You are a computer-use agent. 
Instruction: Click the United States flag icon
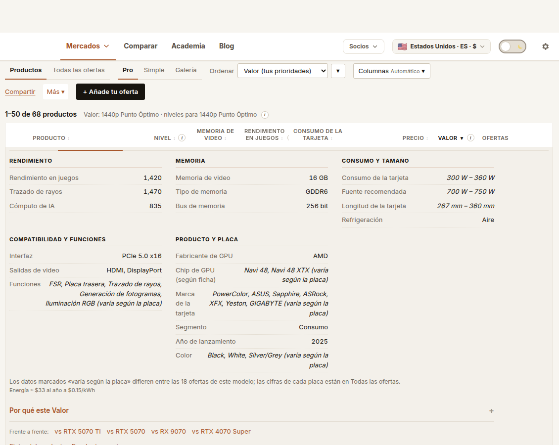[403, 46]
